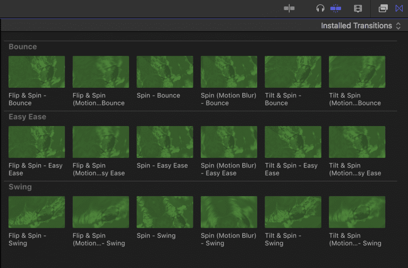The height and width of the screenshot is (268, 408).
Task: Click the 'Flip & Spin - Easy Ease' label
Action: pyautogui.click(x=36, y=169)
